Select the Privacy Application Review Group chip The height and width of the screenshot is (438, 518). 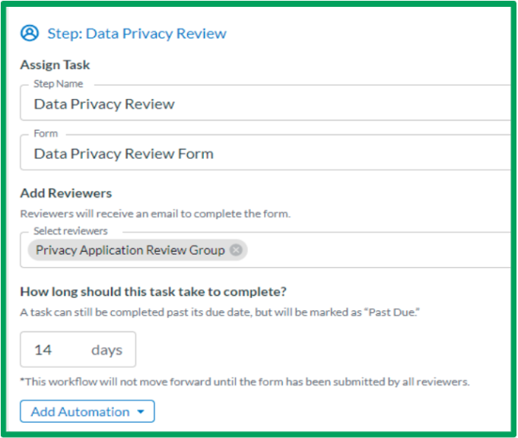[x=130, y=250]
